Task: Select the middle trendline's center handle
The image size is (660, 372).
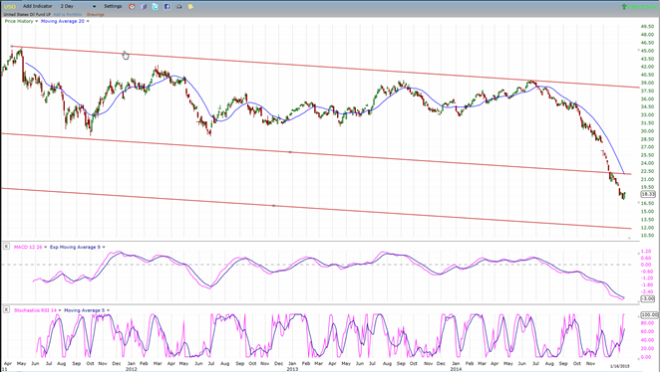Action: [290, 152]
